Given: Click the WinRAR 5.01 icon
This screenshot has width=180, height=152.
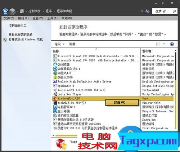Looking at the screenshot, I should (55, 103).
